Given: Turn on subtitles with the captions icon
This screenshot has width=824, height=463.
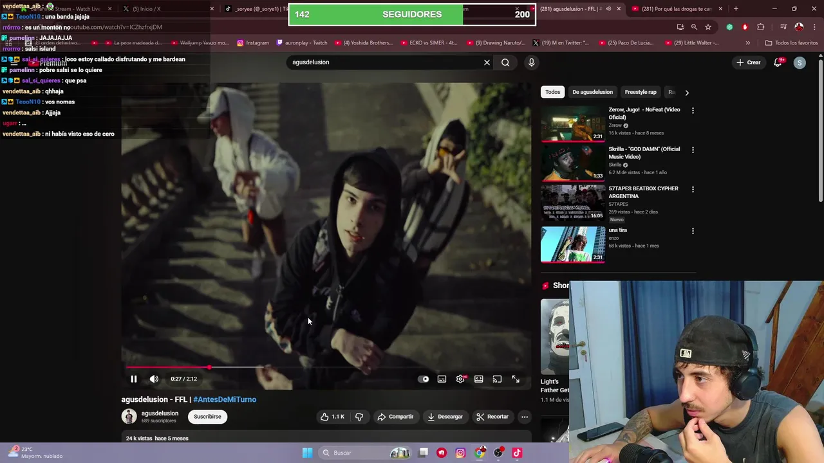Looking at the screenshot, I should [442, 379].
